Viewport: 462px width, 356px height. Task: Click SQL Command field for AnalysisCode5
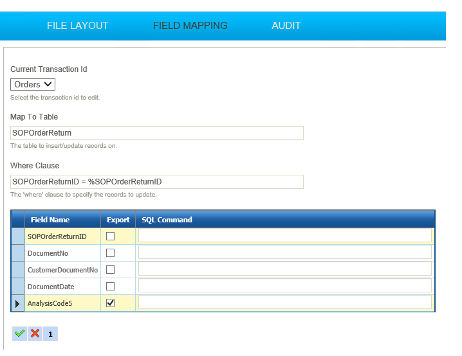284,303
